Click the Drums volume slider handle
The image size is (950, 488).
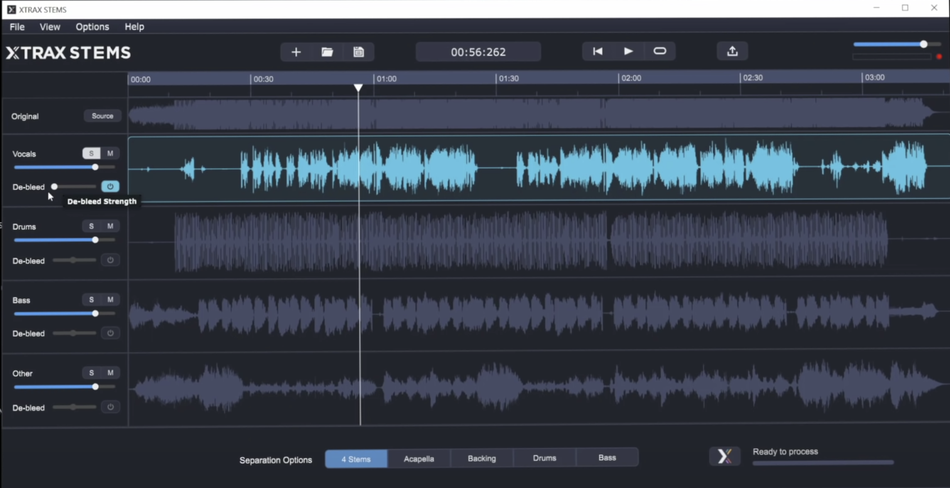click(x=95, y=240)
